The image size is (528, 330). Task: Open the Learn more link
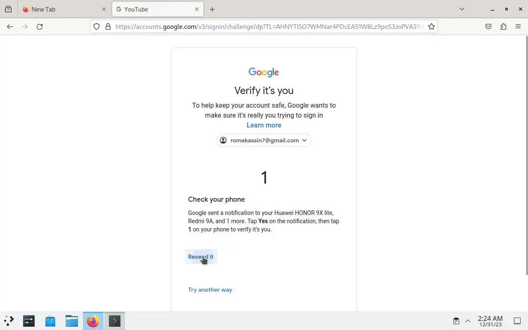pyautogui.click(x=264, y=125)
